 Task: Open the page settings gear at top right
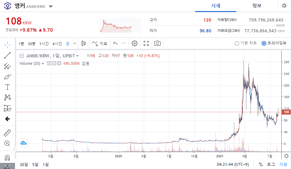(284, 6)
